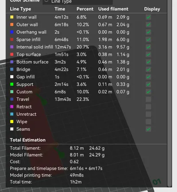This screenshot has width=177, height=192.
Task: Click the Retract magenta color swatch
Action: point(12,107)
